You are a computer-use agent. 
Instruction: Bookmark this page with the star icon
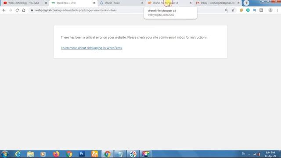coord(233,10)
